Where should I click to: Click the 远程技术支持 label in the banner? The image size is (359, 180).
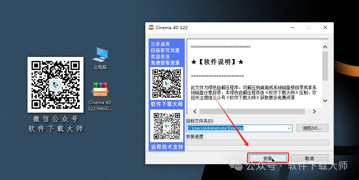(167, 147)
